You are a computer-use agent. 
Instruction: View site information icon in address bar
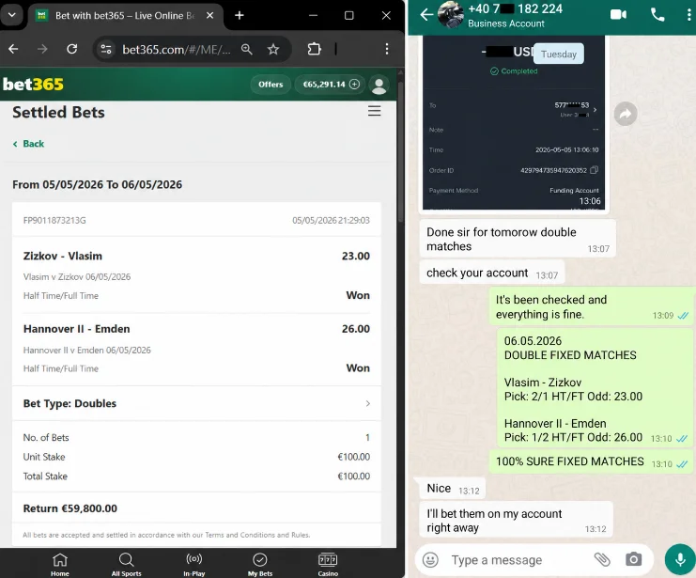(x=106, y=49)
